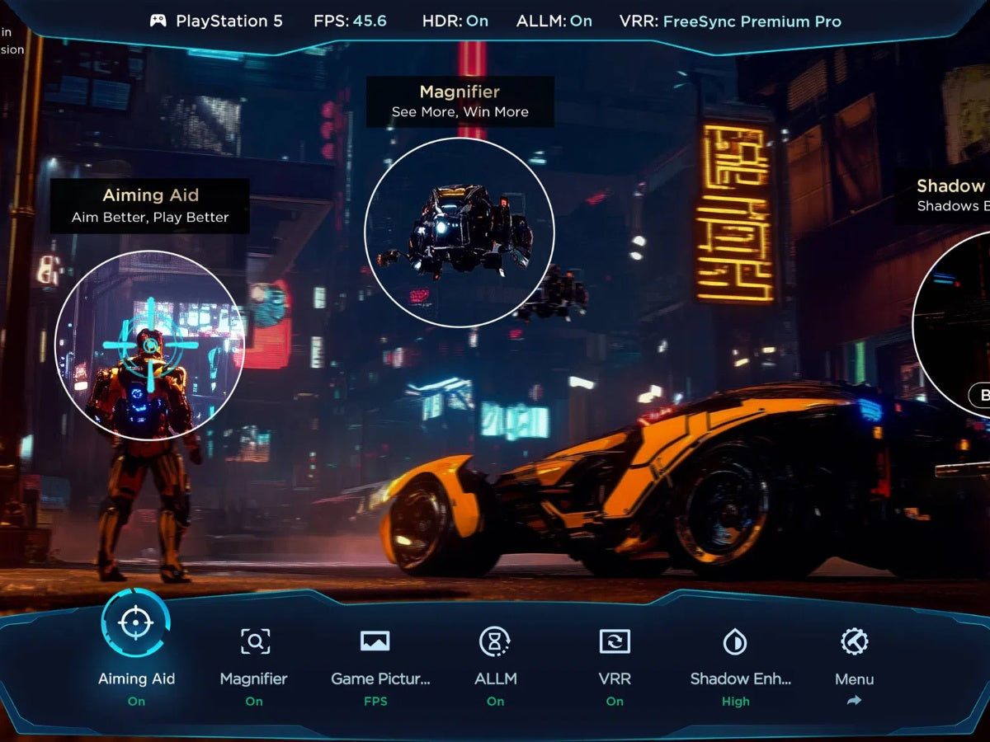This screenshot has height=742, width=990.
Task: Click the Aiming Aid callout title
Action: [150, 195]
